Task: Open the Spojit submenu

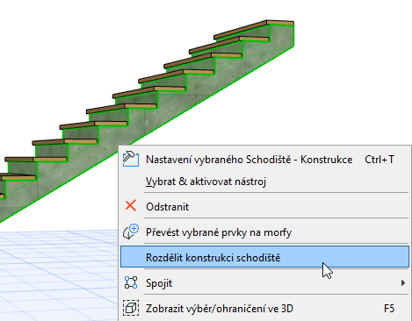Action: [x=264, y=283]
